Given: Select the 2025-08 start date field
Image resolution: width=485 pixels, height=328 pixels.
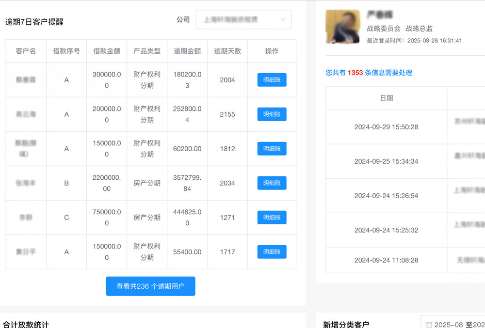Looking at the screenshot, I should tap(449, 325).
